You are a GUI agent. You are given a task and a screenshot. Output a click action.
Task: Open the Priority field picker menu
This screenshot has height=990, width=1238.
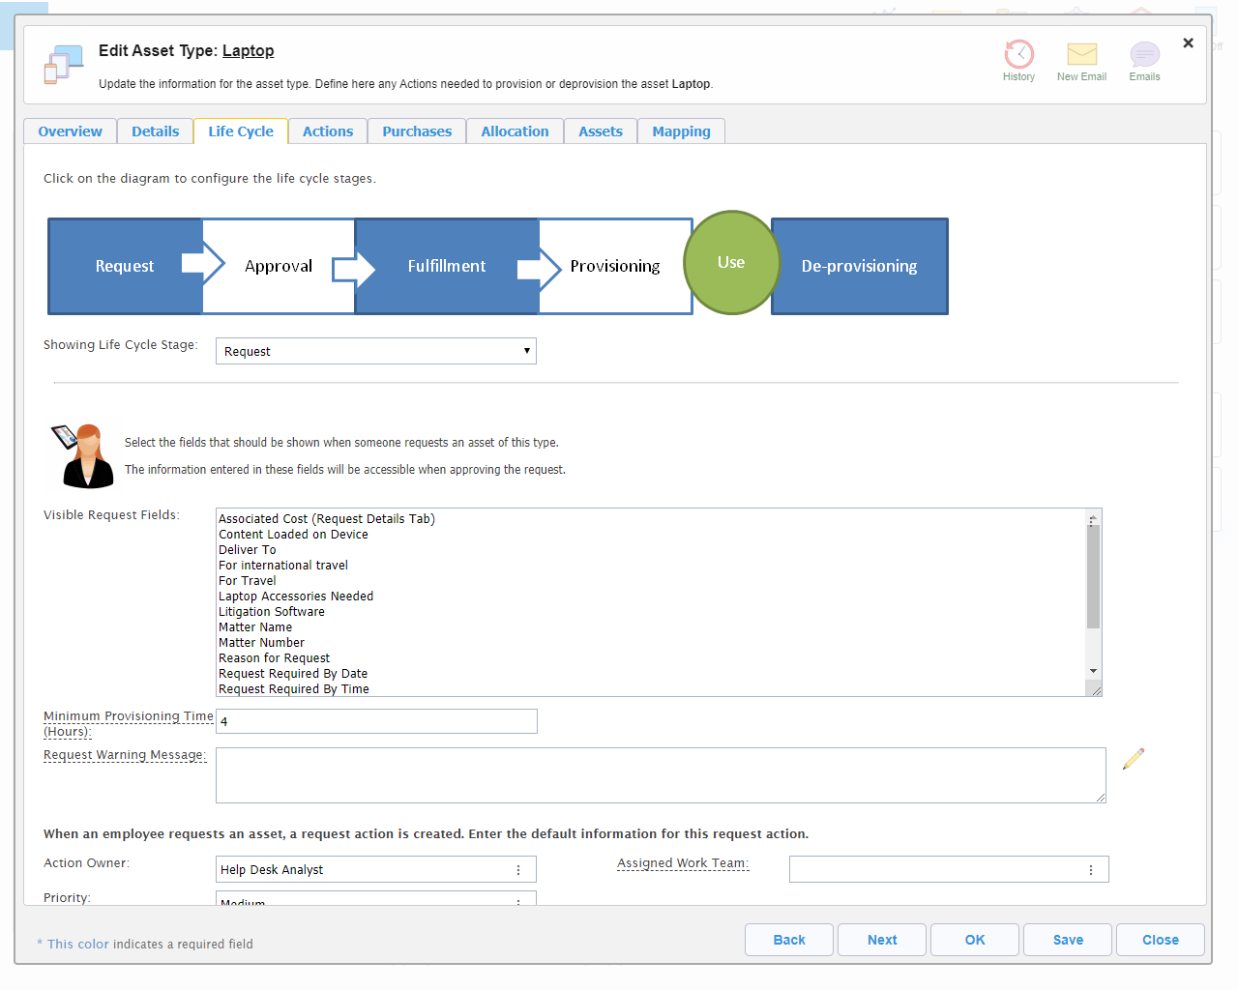tap(518, 901)
